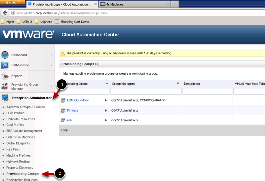
Task: Open the Provisioning Group Manager menu
Action: tap(25, 86)
